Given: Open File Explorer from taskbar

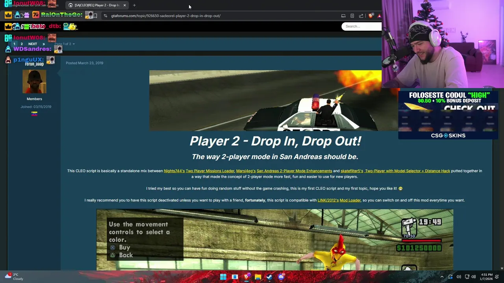Looking at the screenshot, I should pos(258,277).
